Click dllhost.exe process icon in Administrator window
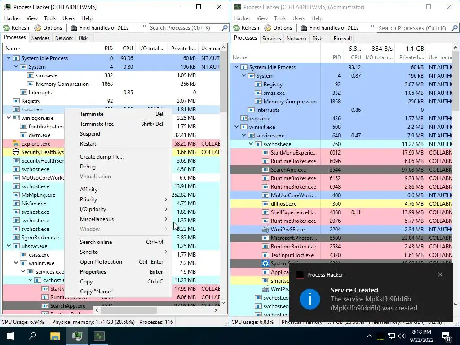Viewport: 460px width, 345px height. (x=265, y=203)
